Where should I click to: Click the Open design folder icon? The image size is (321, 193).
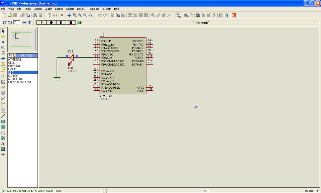[x=10, y=15]
